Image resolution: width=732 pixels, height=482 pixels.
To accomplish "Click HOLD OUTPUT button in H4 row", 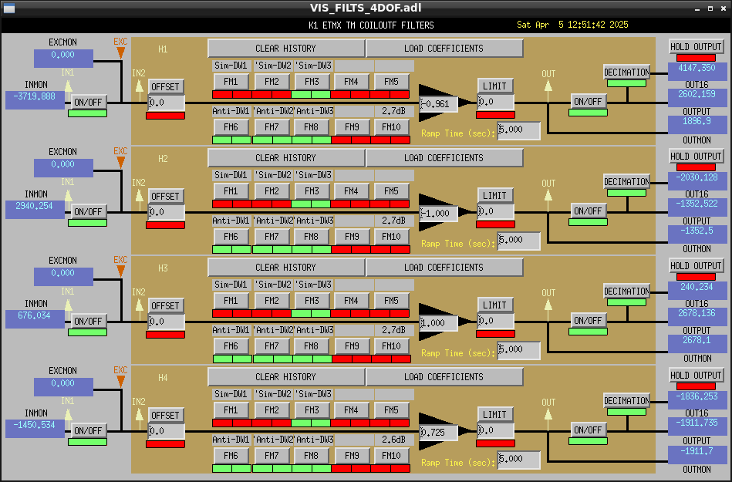I will 696,375.
